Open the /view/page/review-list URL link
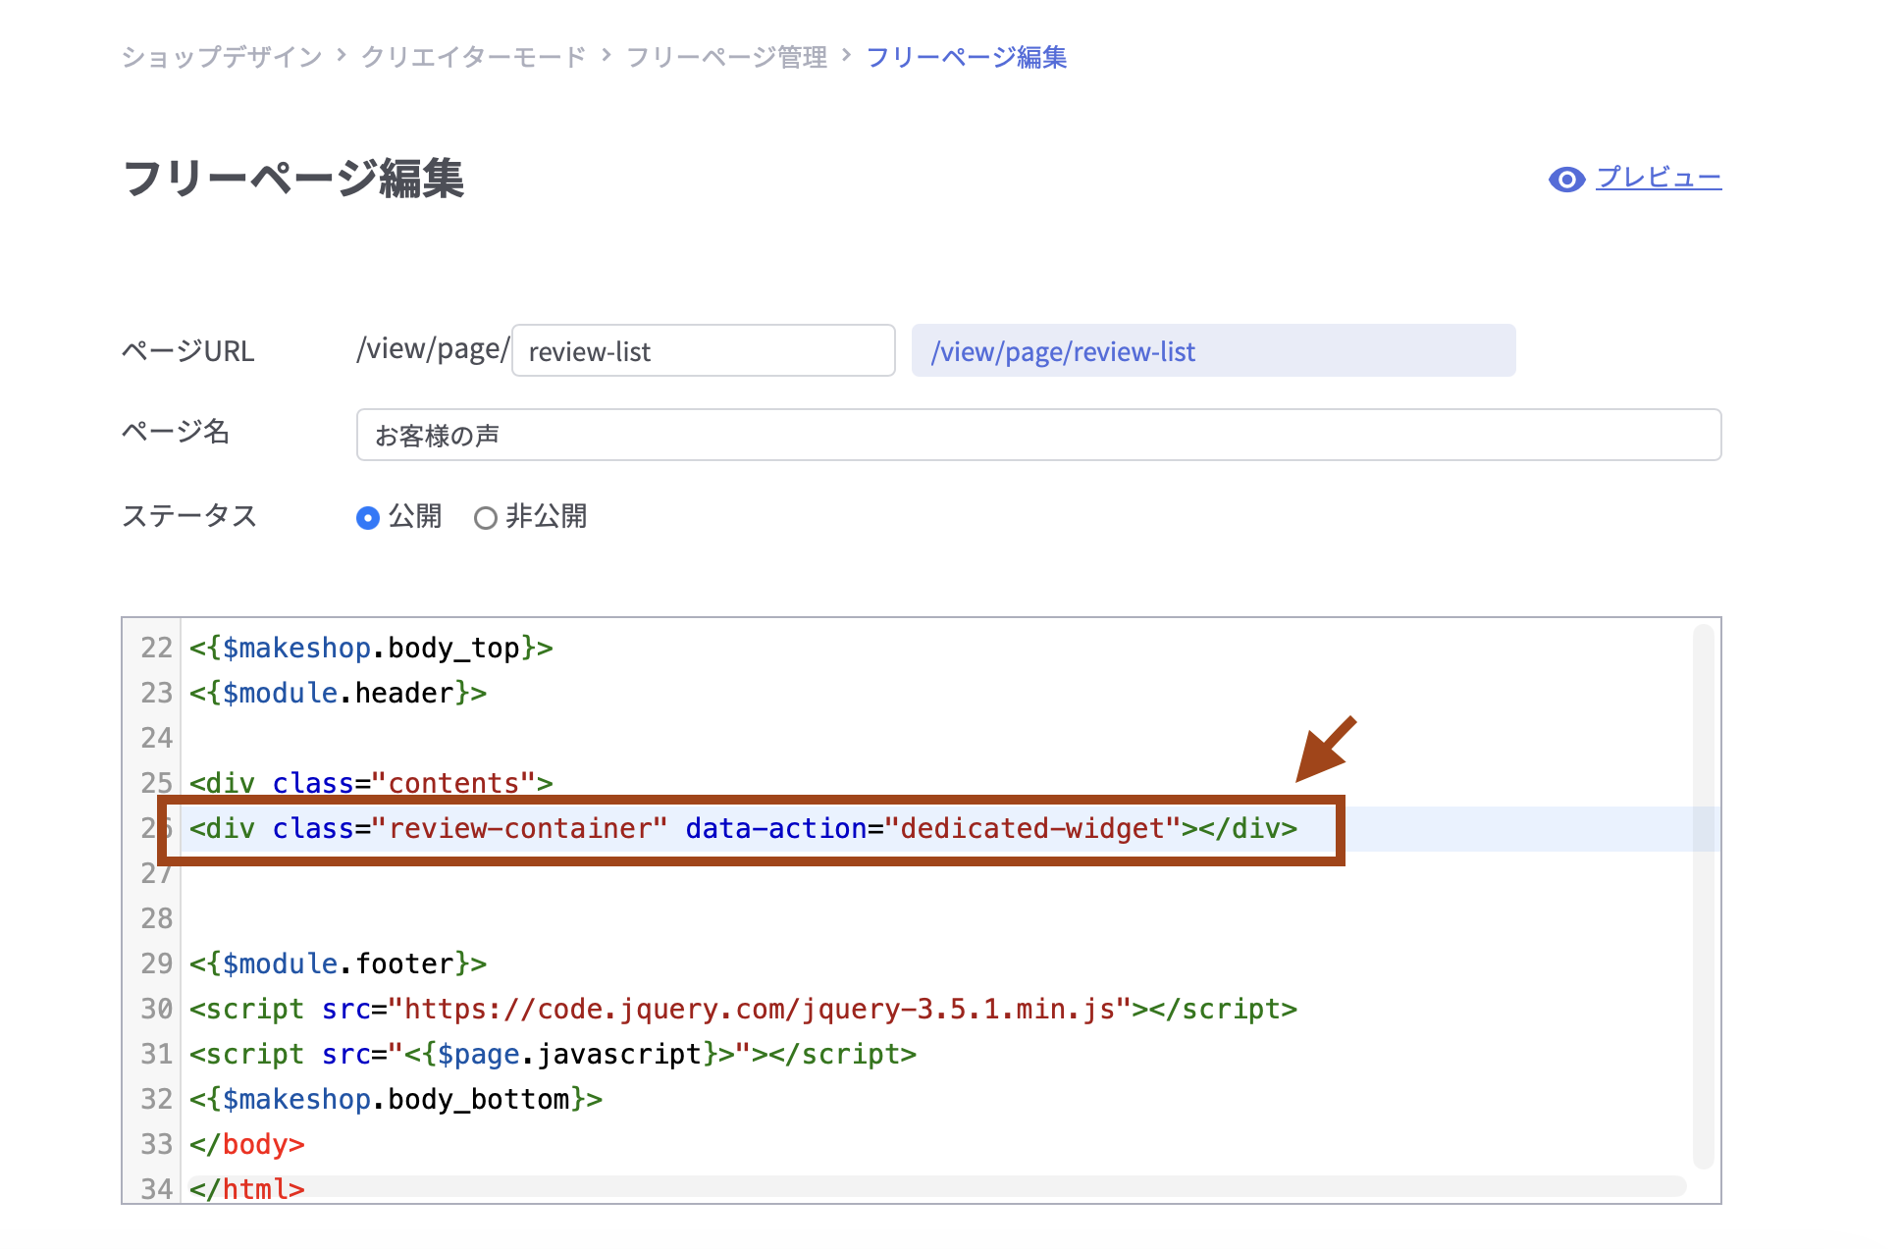The width and height of the screenshot is (1900, 1249). point(1063,352)
